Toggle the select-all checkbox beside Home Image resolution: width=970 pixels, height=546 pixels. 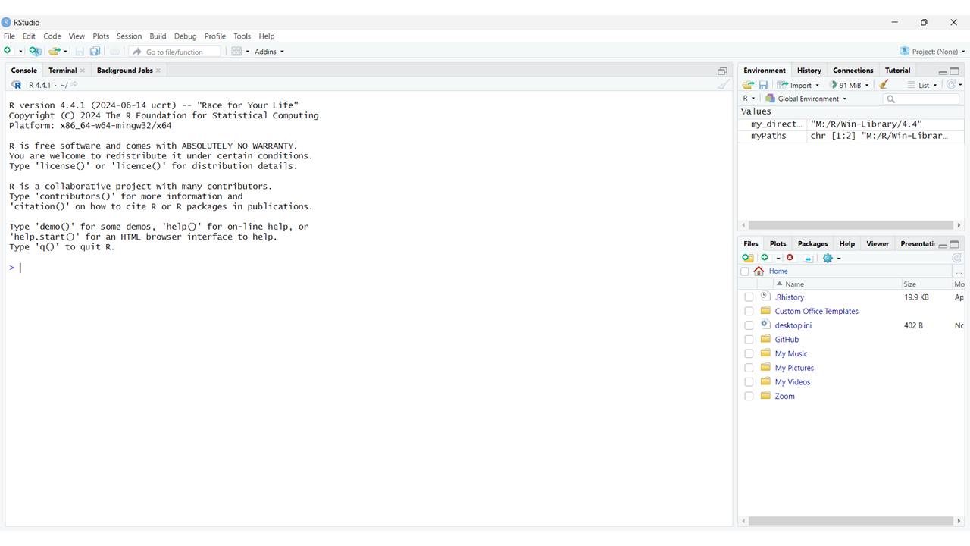coord(744,271)
